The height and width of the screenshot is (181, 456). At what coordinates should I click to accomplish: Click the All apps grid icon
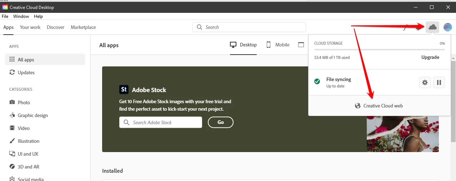point(12,60)
